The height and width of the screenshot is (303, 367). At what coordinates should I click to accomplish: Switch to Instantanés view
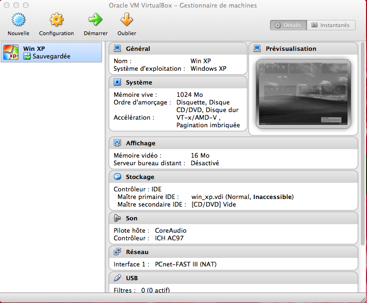(331, 25)
